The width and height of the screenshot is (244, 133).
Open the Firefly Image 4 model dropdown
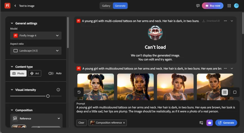point(36,35)
